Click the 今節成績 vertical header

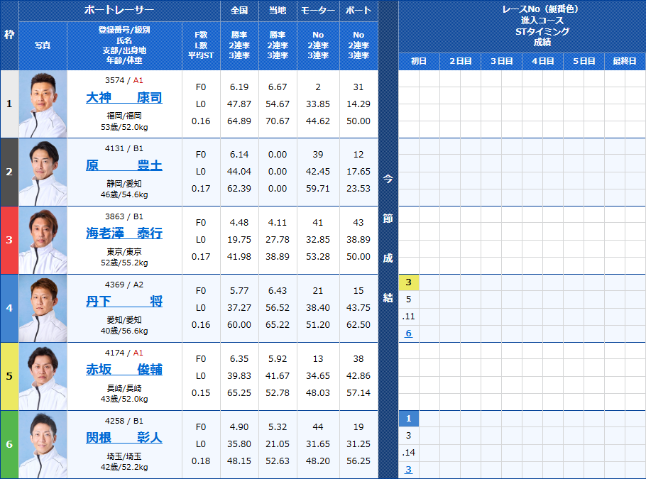[388, 239]
